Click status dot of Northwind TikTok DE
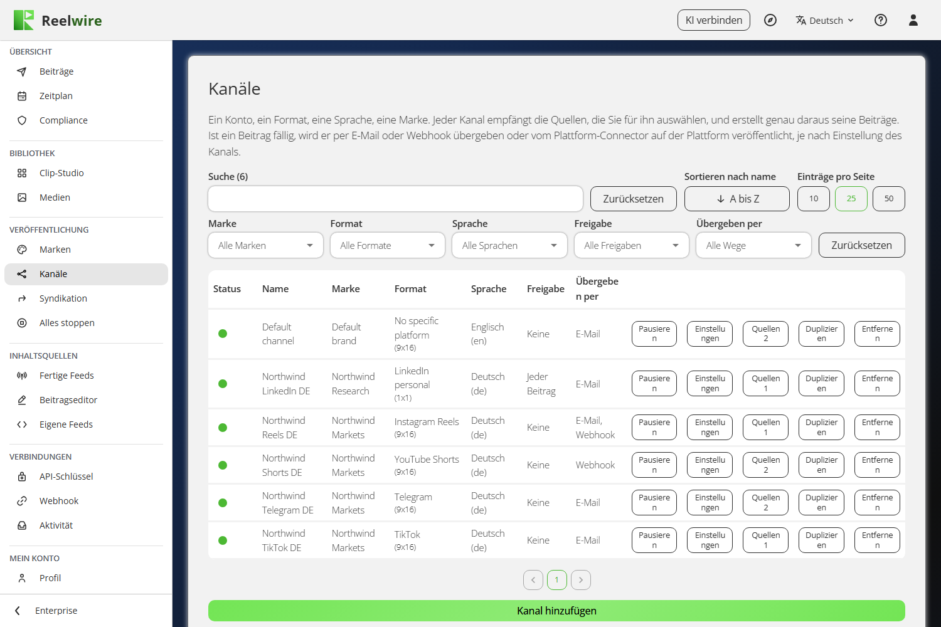Screen dimensions: 941x627 [223, 540]
